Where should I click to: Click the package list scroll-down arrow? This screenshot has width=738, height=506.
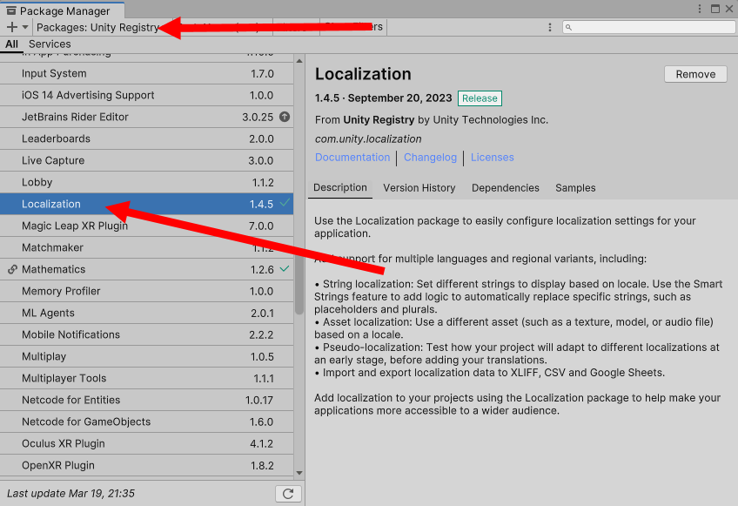[x=299, y=473]
